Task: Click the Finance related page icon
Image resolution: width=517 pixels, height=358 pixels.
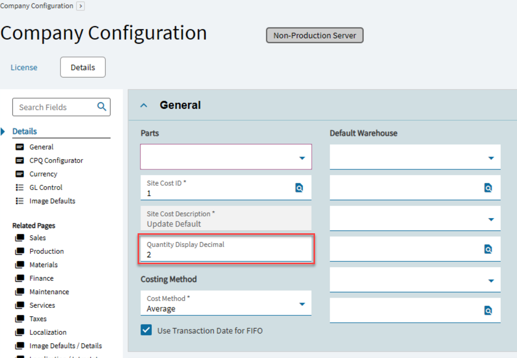Action: click(x=20, y=278)
